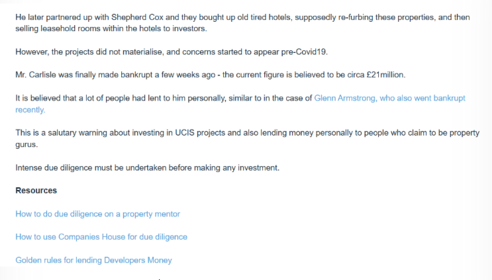Image resolution: width=492 pixels, height=280 pixels.
Task: Open How to do due diligence on a property mentor
Action: coord(97,214)
